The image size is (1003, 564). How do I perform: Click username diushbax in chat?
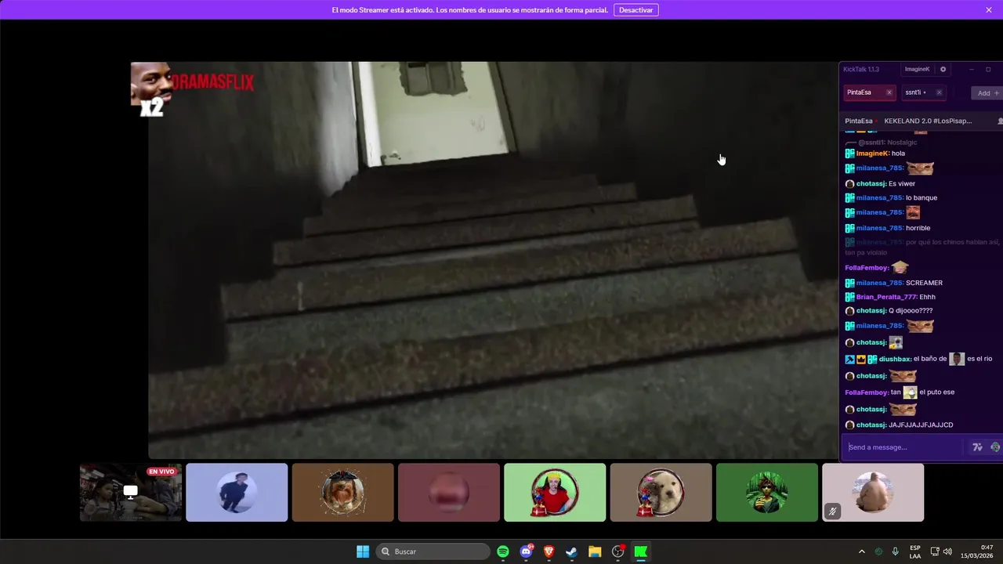pyautogui.click(x=894, y=359)
